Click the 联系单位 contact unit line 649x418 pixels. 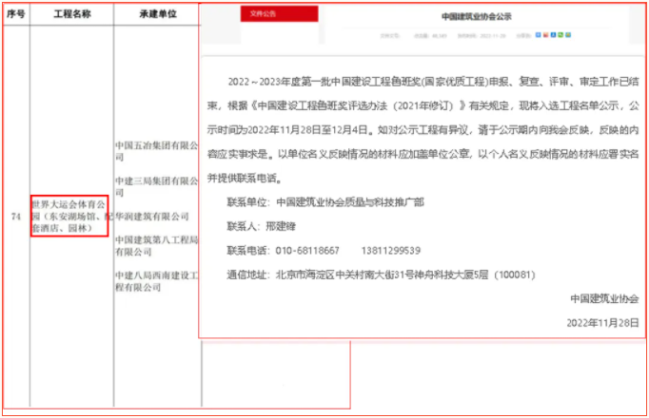pyautogui.click(x=325, y=202)
